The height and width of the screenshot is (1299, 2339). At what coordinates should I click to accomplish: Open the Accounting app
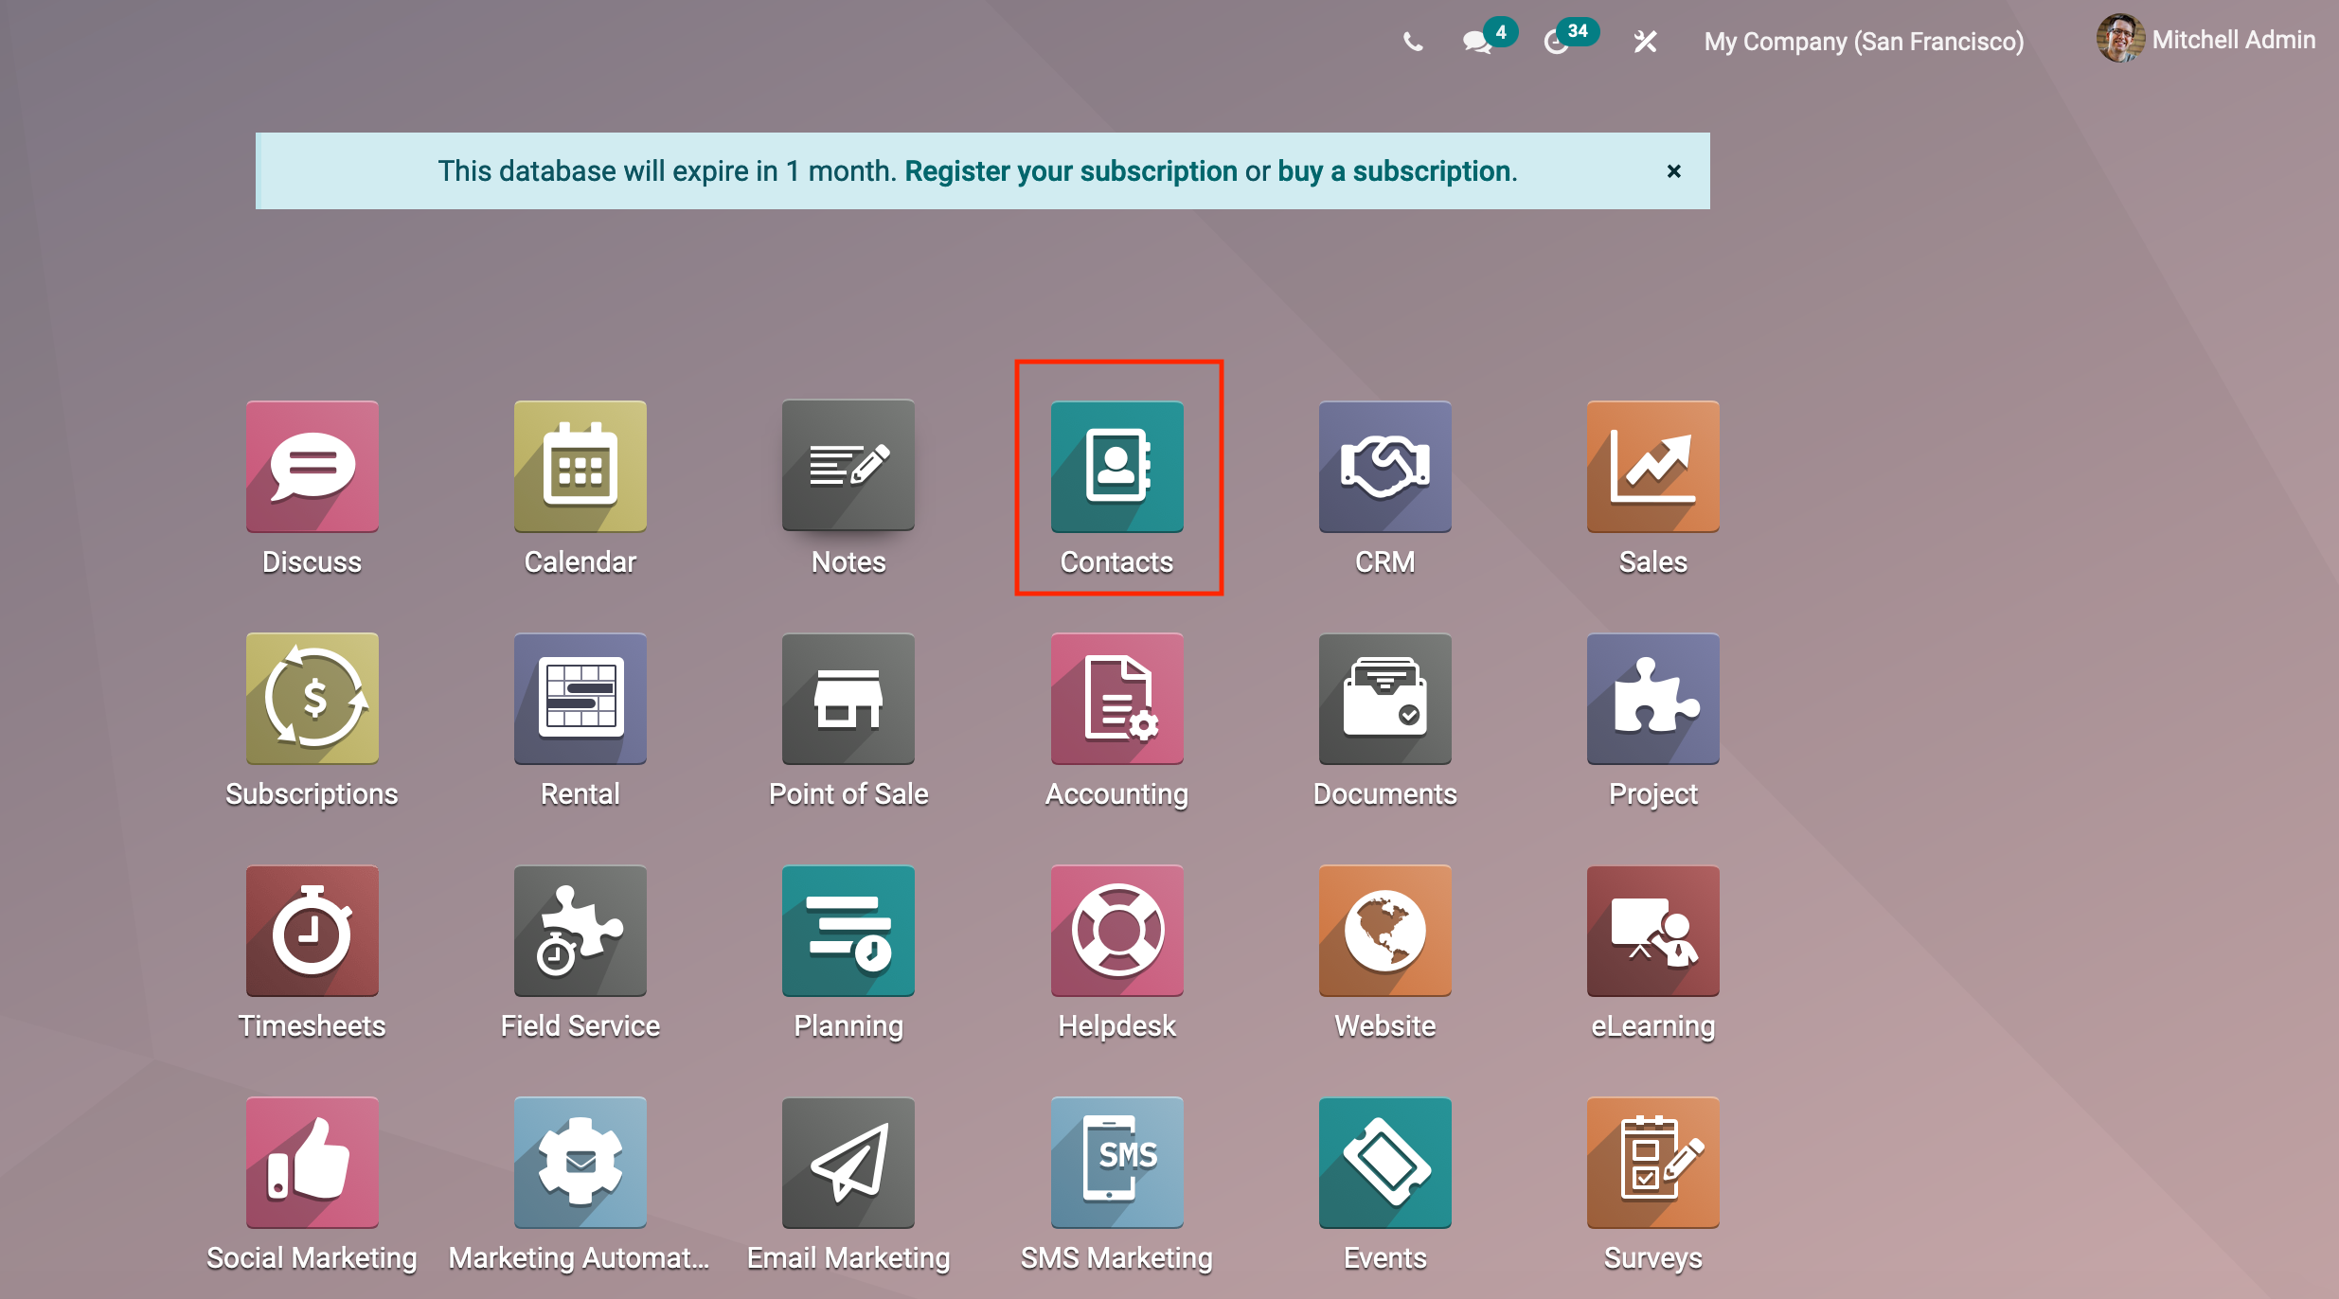pyautogui.click(x=1117, y=699)
